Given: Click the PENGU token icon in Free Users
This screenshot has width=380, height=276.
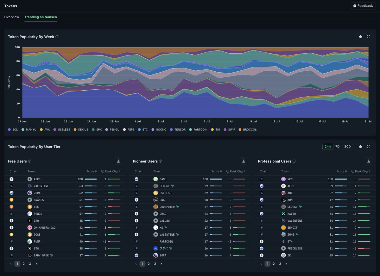Looking at the screenshot, I should pyautogui.click(x=30, y=214).
